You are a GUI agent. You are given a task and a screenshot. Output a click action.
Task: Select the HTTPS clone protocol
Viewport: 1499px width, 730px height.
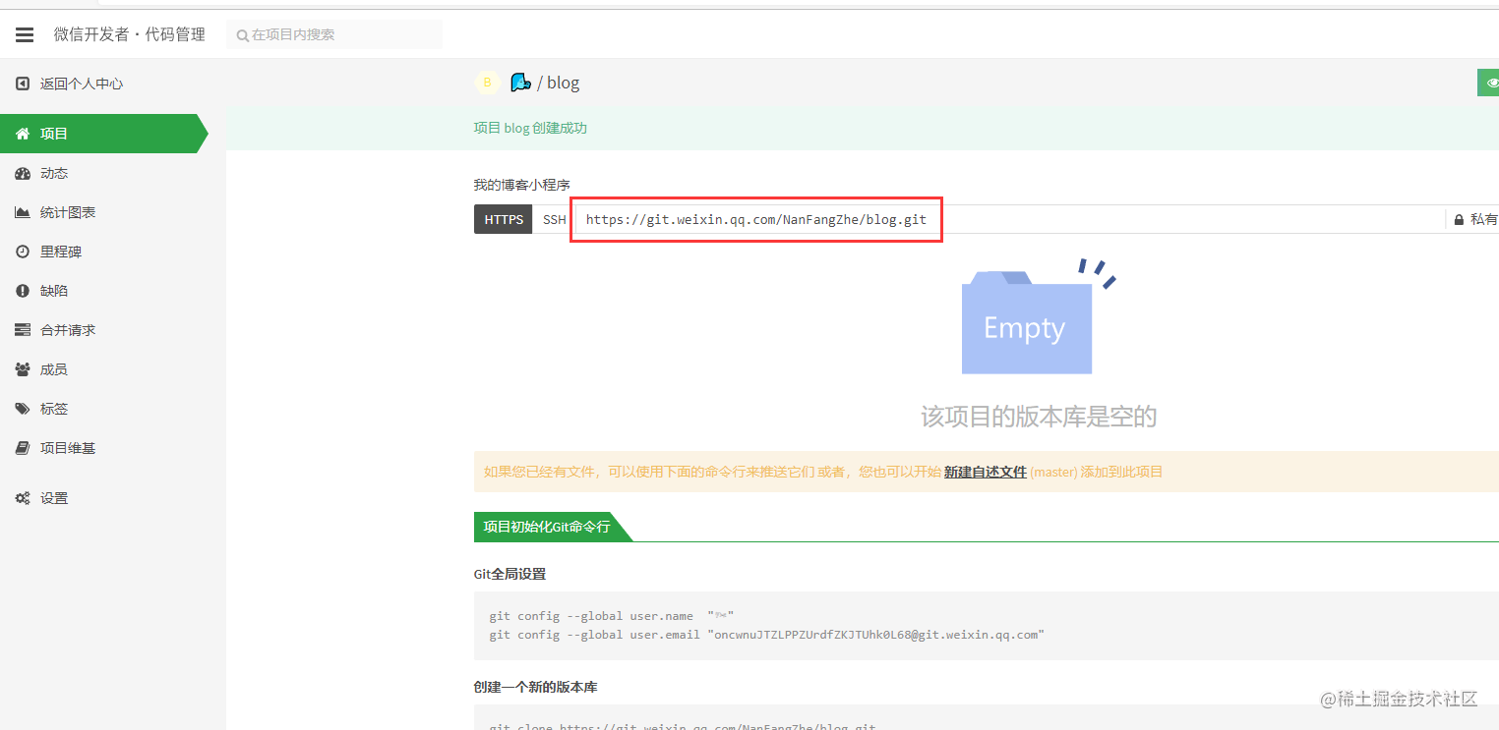pyautogui.click(x=504, y=219)
